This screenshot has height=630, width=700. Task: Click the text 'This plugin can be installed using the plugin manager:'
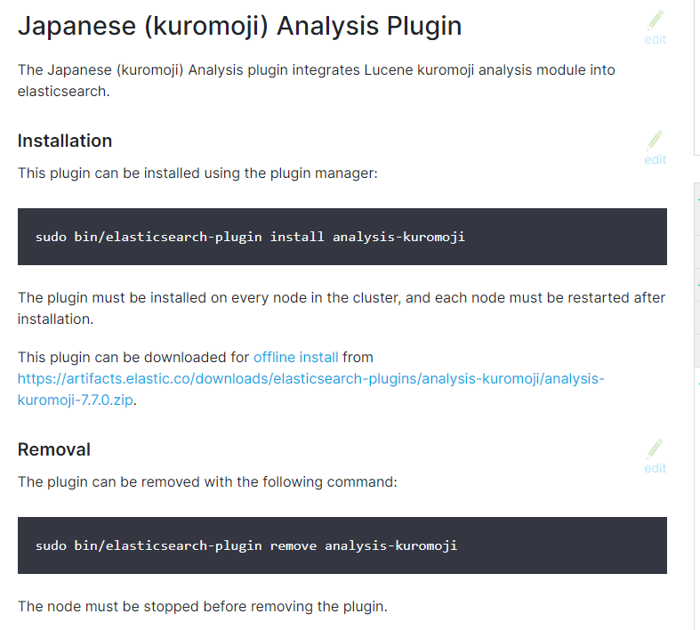[x=197, y=174]
